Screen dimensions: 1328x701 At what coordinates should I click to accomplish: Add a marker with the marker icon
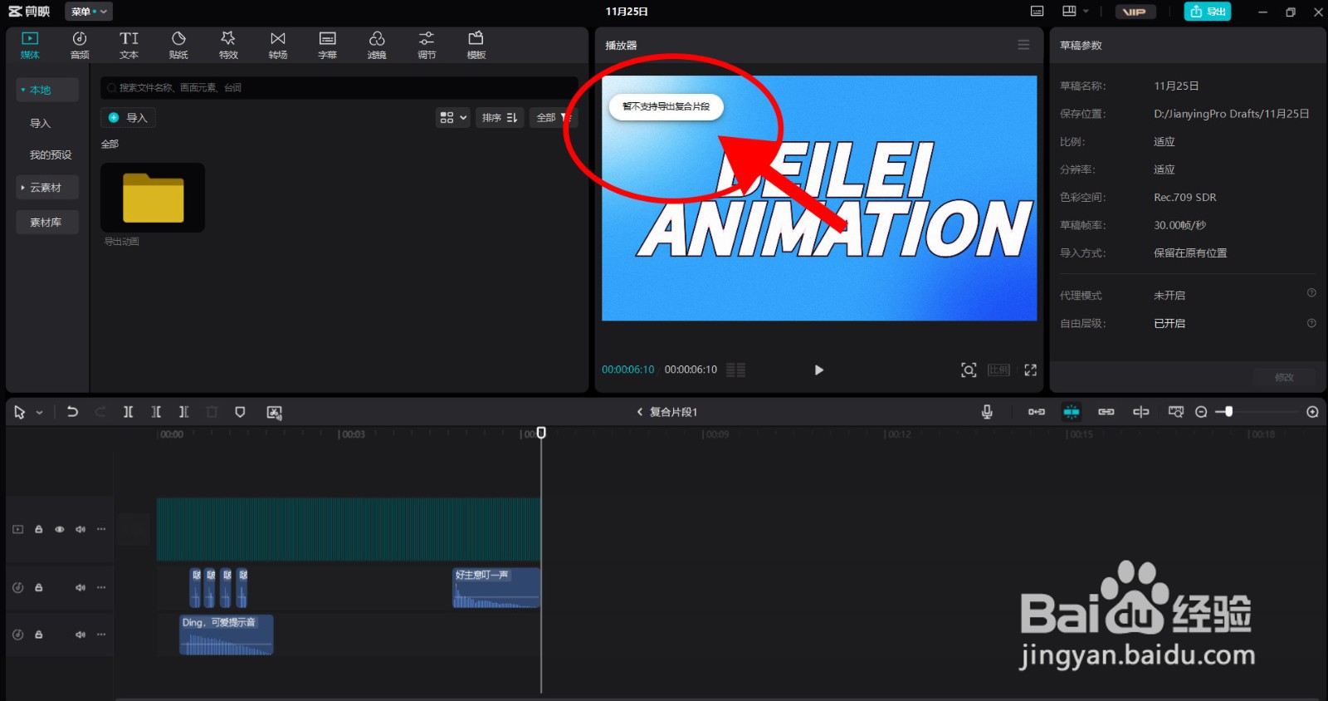(x=240, y=412)
